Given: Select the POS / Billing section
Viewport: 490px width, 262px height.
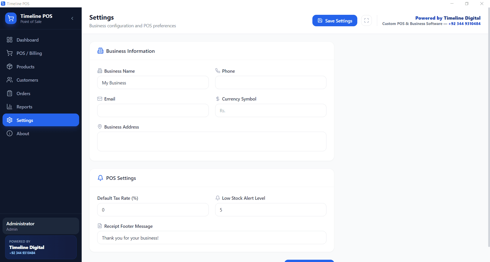Looking at the screenshot, I should click(29, 53).
